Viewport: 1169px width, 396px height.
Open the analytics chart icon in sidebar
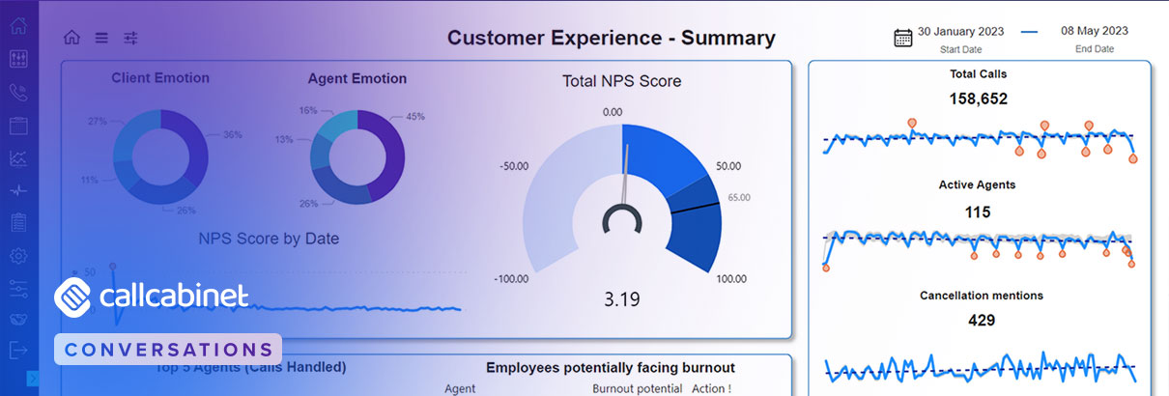[x=18, y=158]
